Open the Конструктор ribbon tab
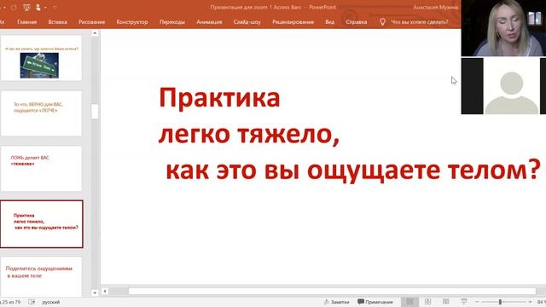 click(x=132, y=22)
